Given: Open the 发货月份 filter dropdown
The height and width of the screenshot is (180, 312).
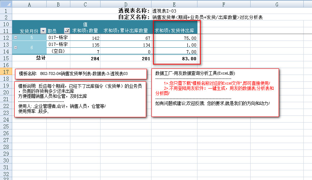Looking at the screenshot, I should [43, 31].
